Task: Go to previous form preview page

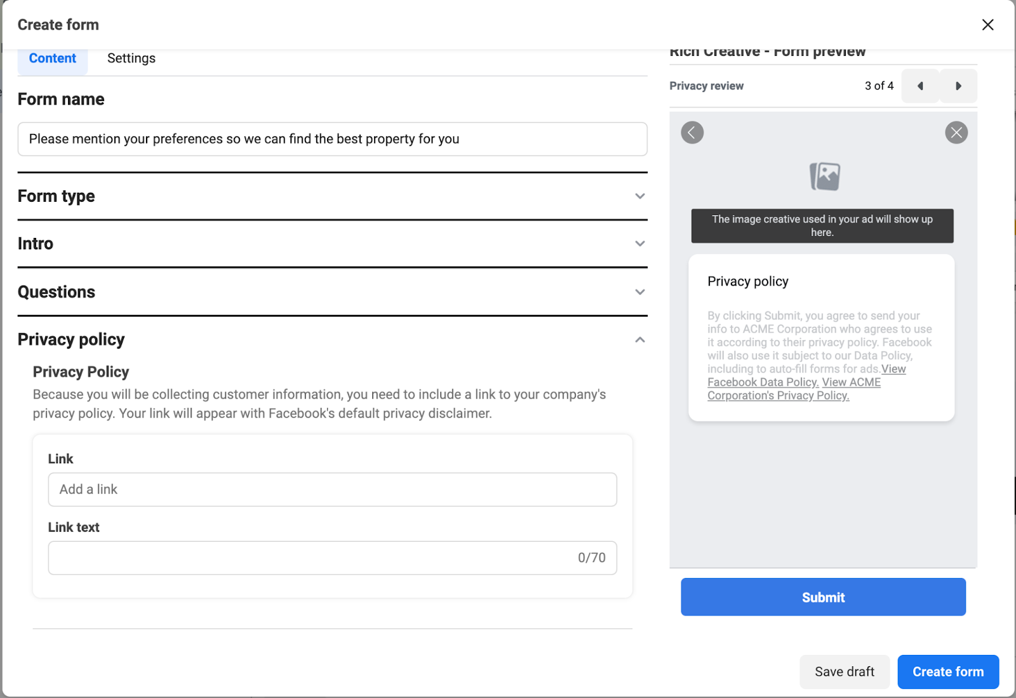Action: (920, 86)
